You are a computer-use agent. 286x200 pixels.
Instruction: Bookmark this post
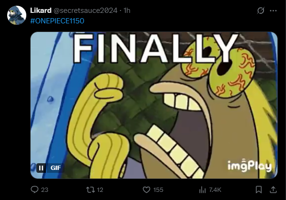[259, 189]
